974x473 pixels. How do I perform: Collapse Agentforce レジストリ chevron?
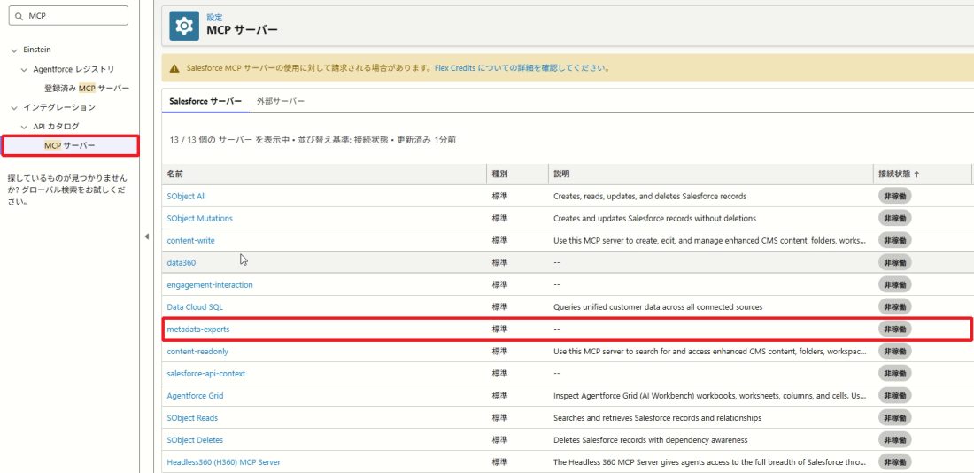point(24,69)
